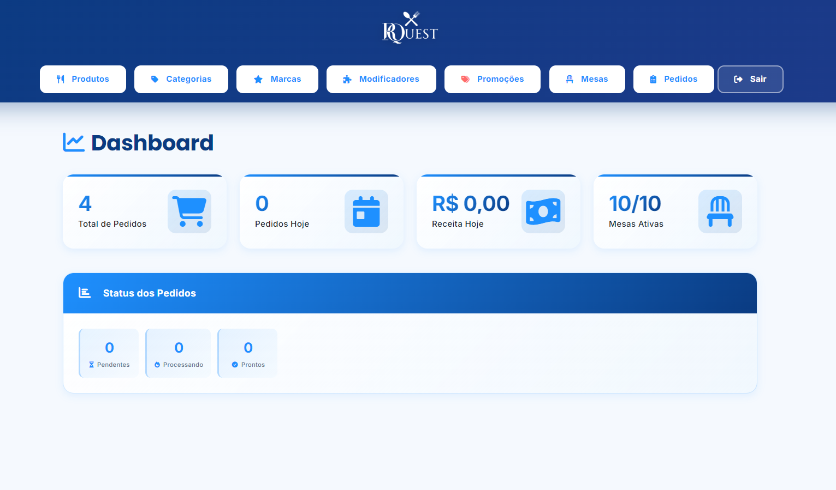Image resolution: width=836 pixels, height=490 pixels.
Task: Click the hourglass icon next to Pendentes
Action: (x=92, y=365)
